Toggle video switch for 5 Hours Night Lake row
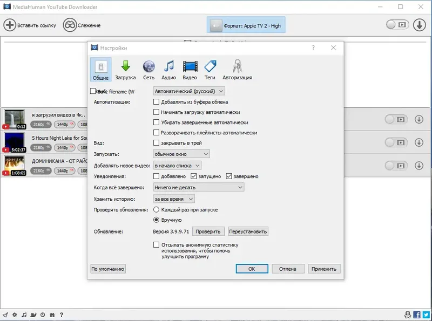Image resolution: width=432 pixels, height=321 pixels. [396, 142]
